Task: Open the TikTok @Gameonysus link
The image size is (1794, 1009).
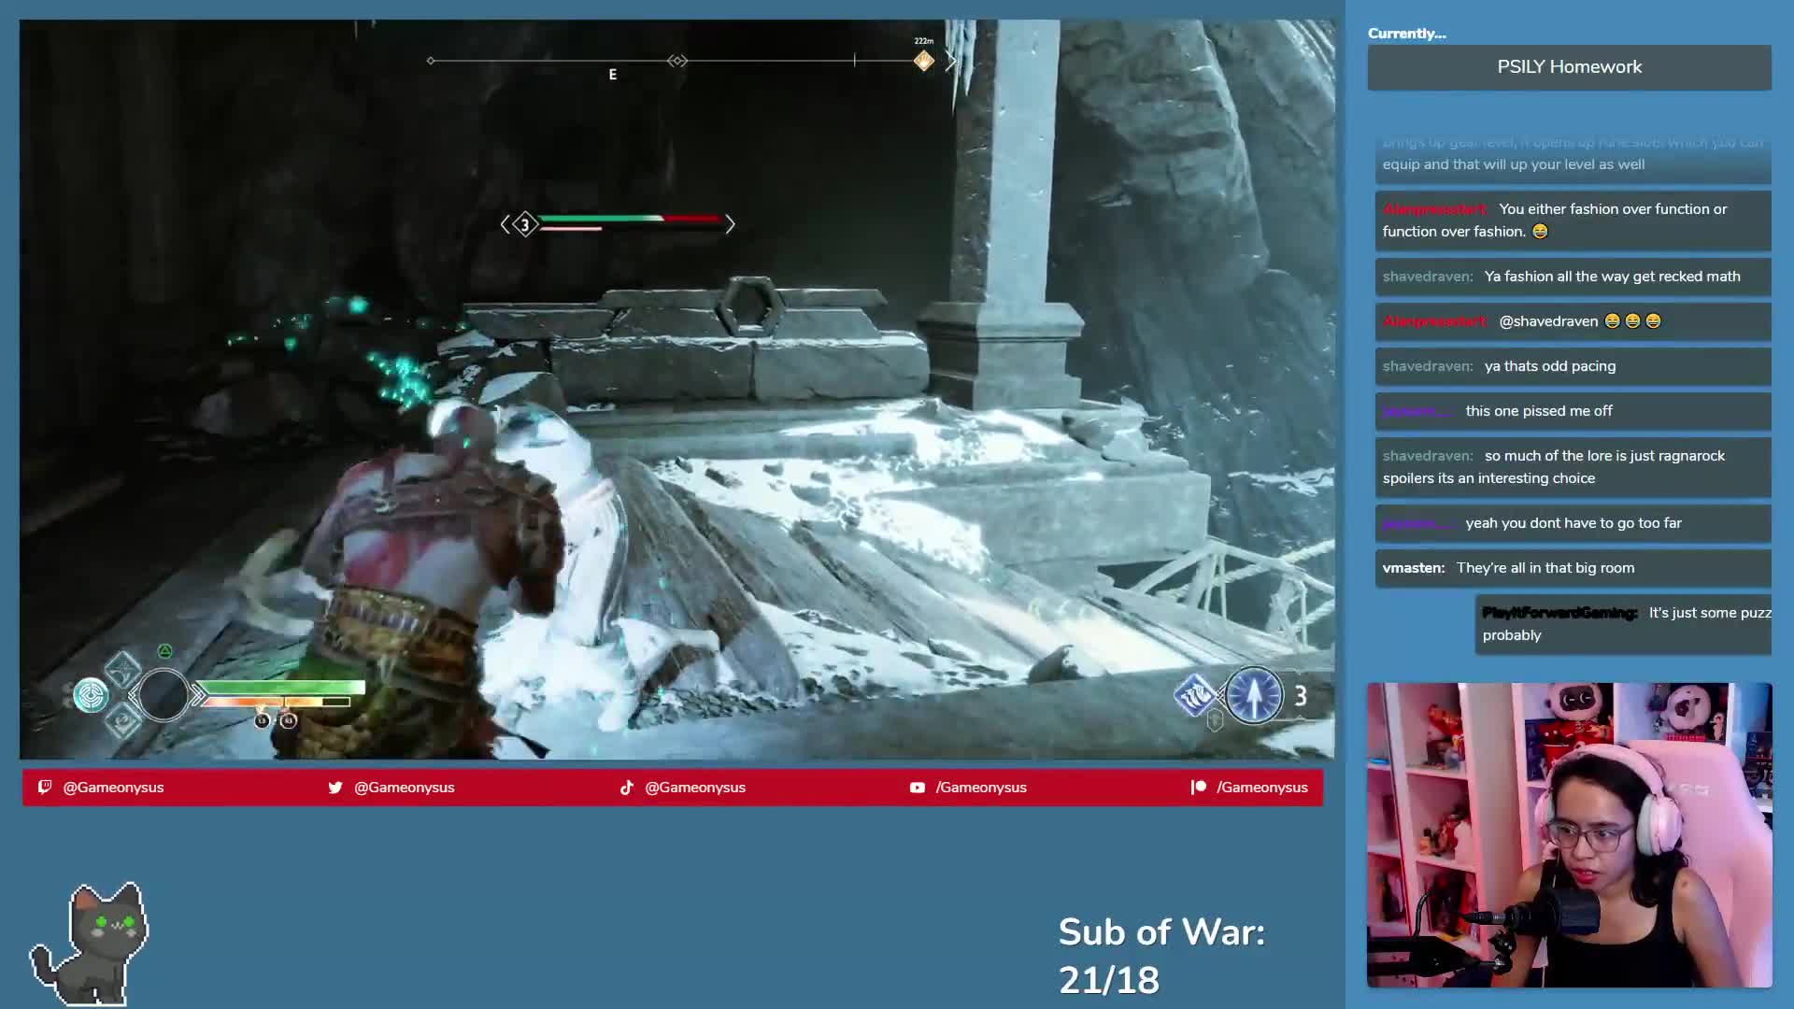Action: [683, 788]
